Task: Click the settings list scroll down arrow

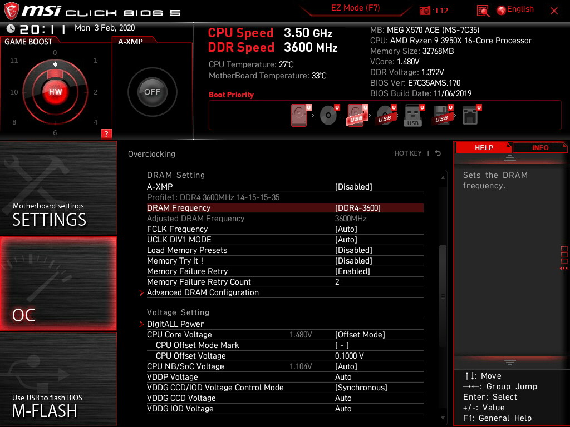Action: 443,418
